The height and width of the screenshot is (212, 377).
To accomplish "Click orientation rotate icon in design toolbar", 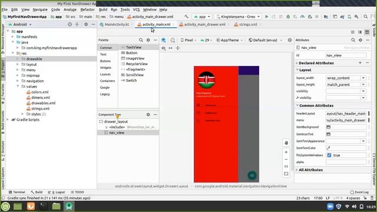I will point(173,40).
